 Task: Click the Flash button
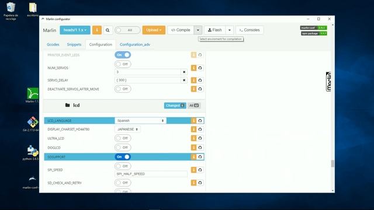pyautogui.click(x=214, y=30)
